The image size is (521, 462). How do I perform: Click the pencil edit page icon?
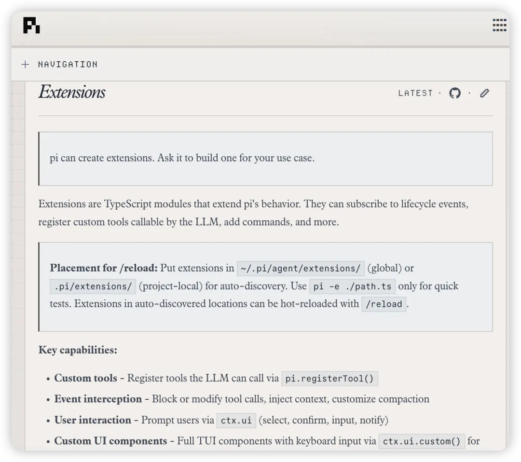click(x=484, y=93)
